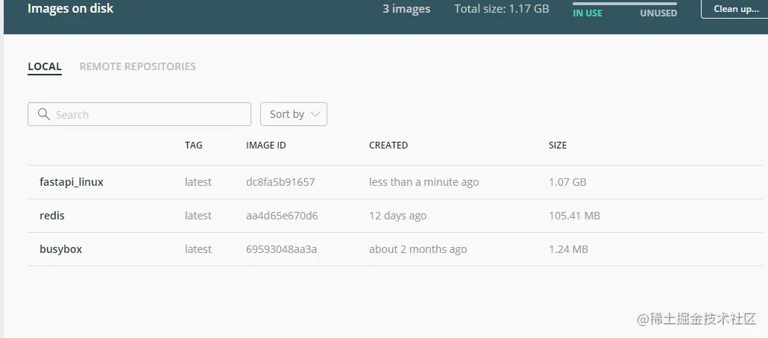Click the 1.24 MB size value
This screenshot has height=338, width=768.
tap(568, 249)
